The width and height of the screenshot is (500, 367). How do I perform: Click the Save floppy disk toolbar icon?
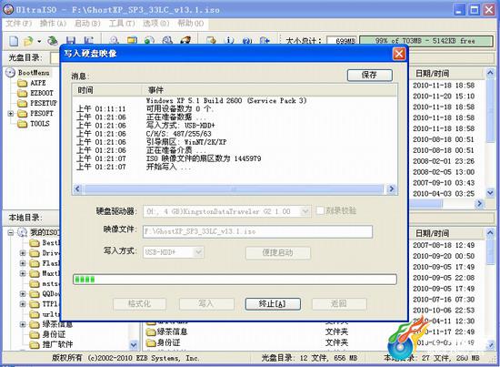click(x=71, y=41)
